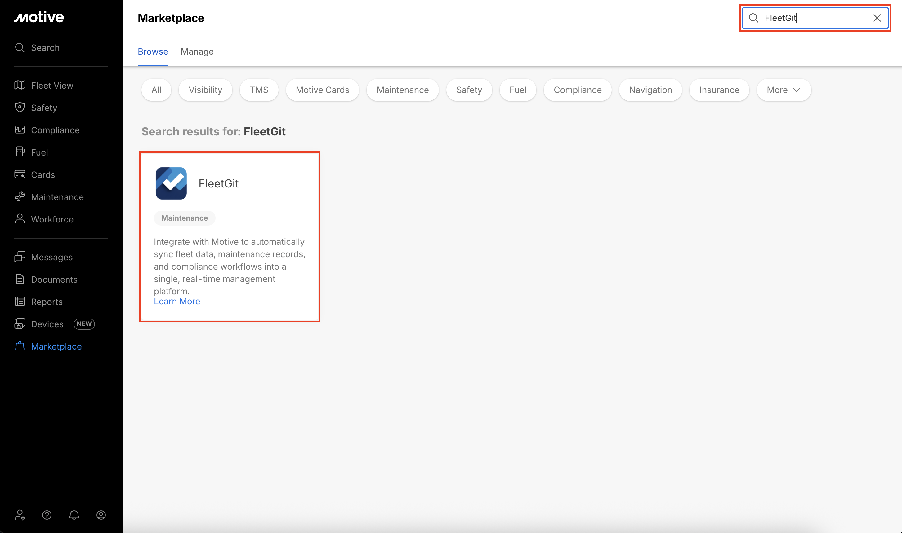The image size is (902, 533).
Task: Clear the FleetGit search text
Action: click(x=877, y=18)
